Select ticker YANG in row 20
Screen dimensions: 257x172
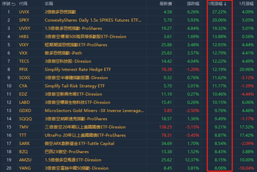pyautogui.click(x=25, y=168)
